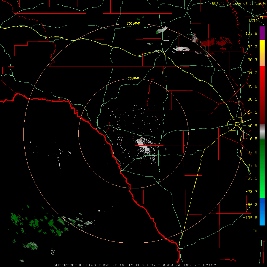Click the gray near-zero color bar segment
The height and width of the screenshot is (267, 267).
click(x=262, y=132)
